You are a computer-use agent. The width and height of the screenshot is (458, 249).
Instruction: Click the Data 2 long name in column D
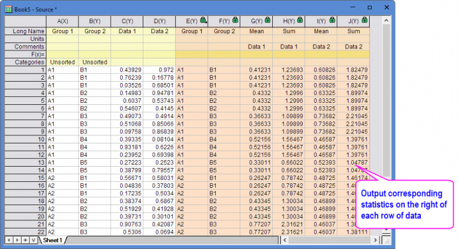tap(159, 31)
